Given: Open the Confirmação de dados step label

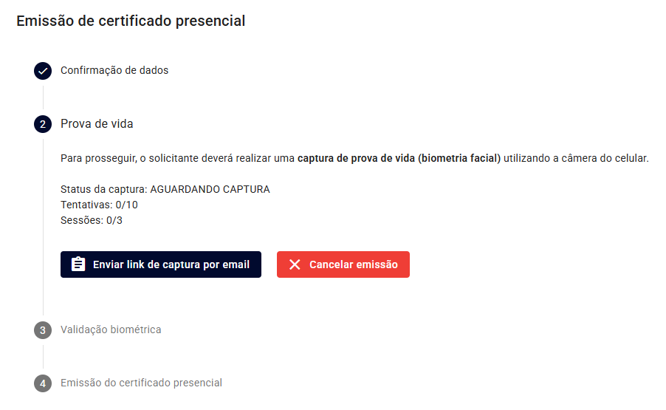Looking at the screenshot, I should [114, 70].
